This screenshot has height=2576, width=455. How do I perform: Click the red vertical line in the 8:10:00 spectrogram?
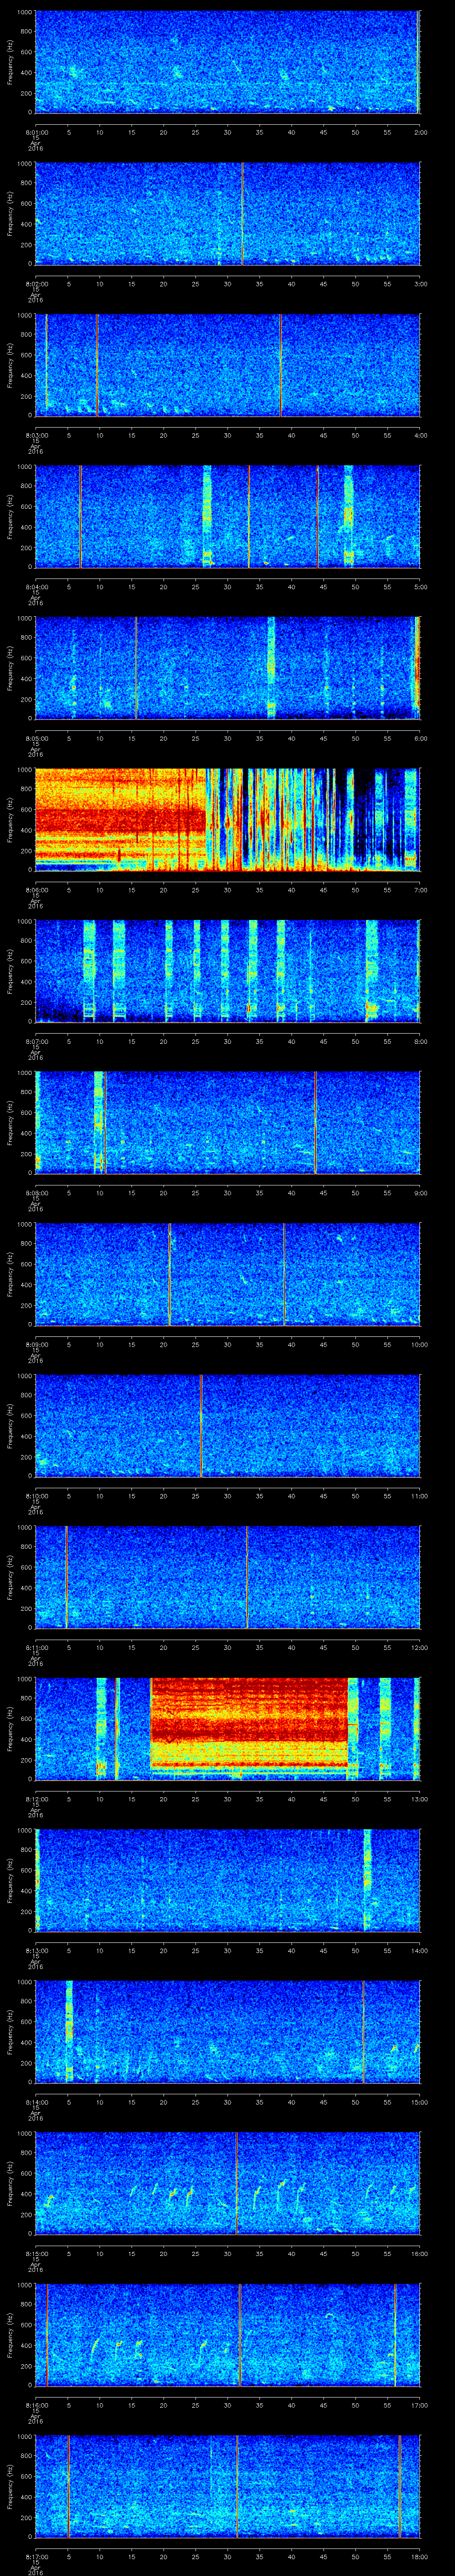(201, 1425)
